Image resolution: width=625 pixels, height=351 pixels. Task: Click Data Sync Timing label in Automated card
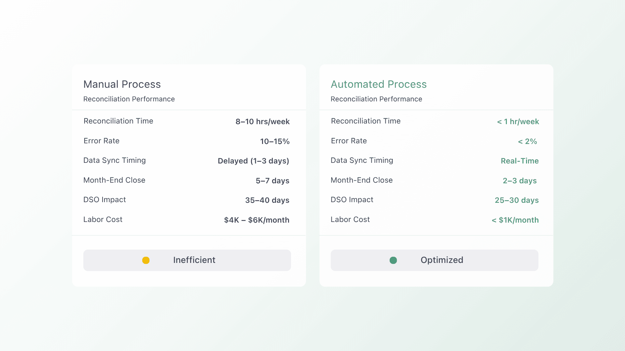(x=362, y=160)
